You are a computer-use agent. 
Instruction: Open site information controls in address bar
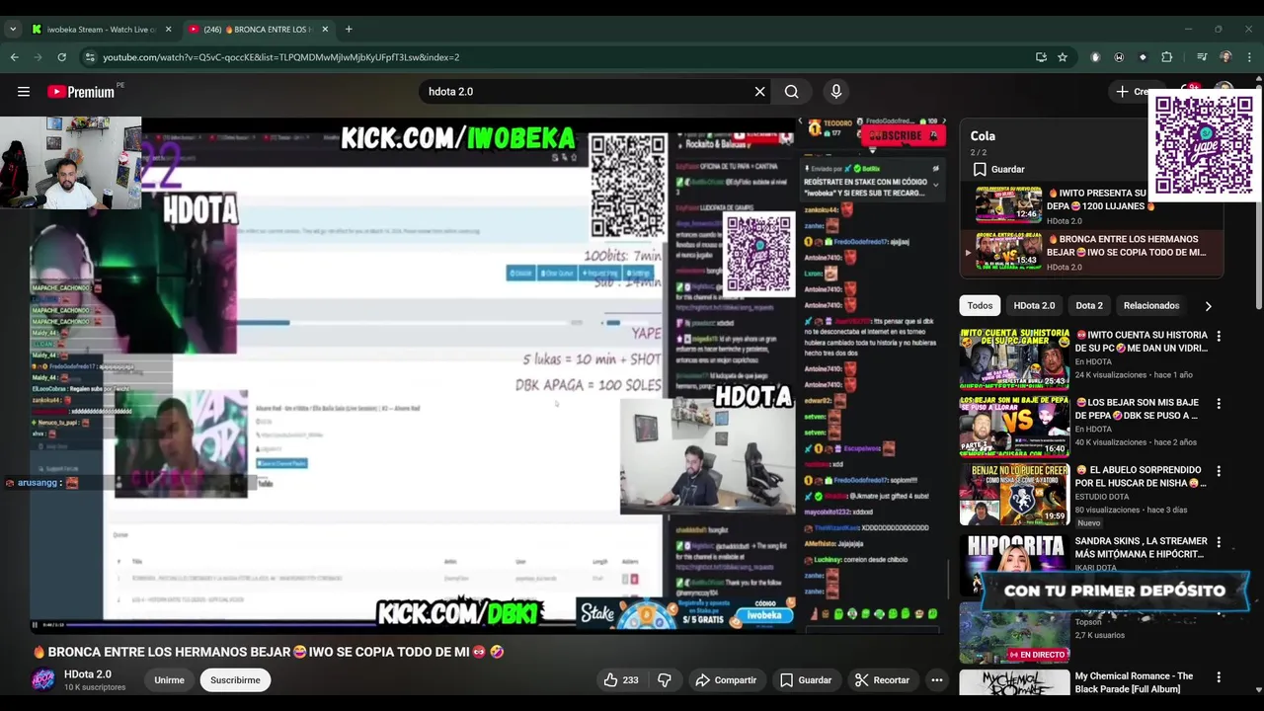[x=90, y=57]
